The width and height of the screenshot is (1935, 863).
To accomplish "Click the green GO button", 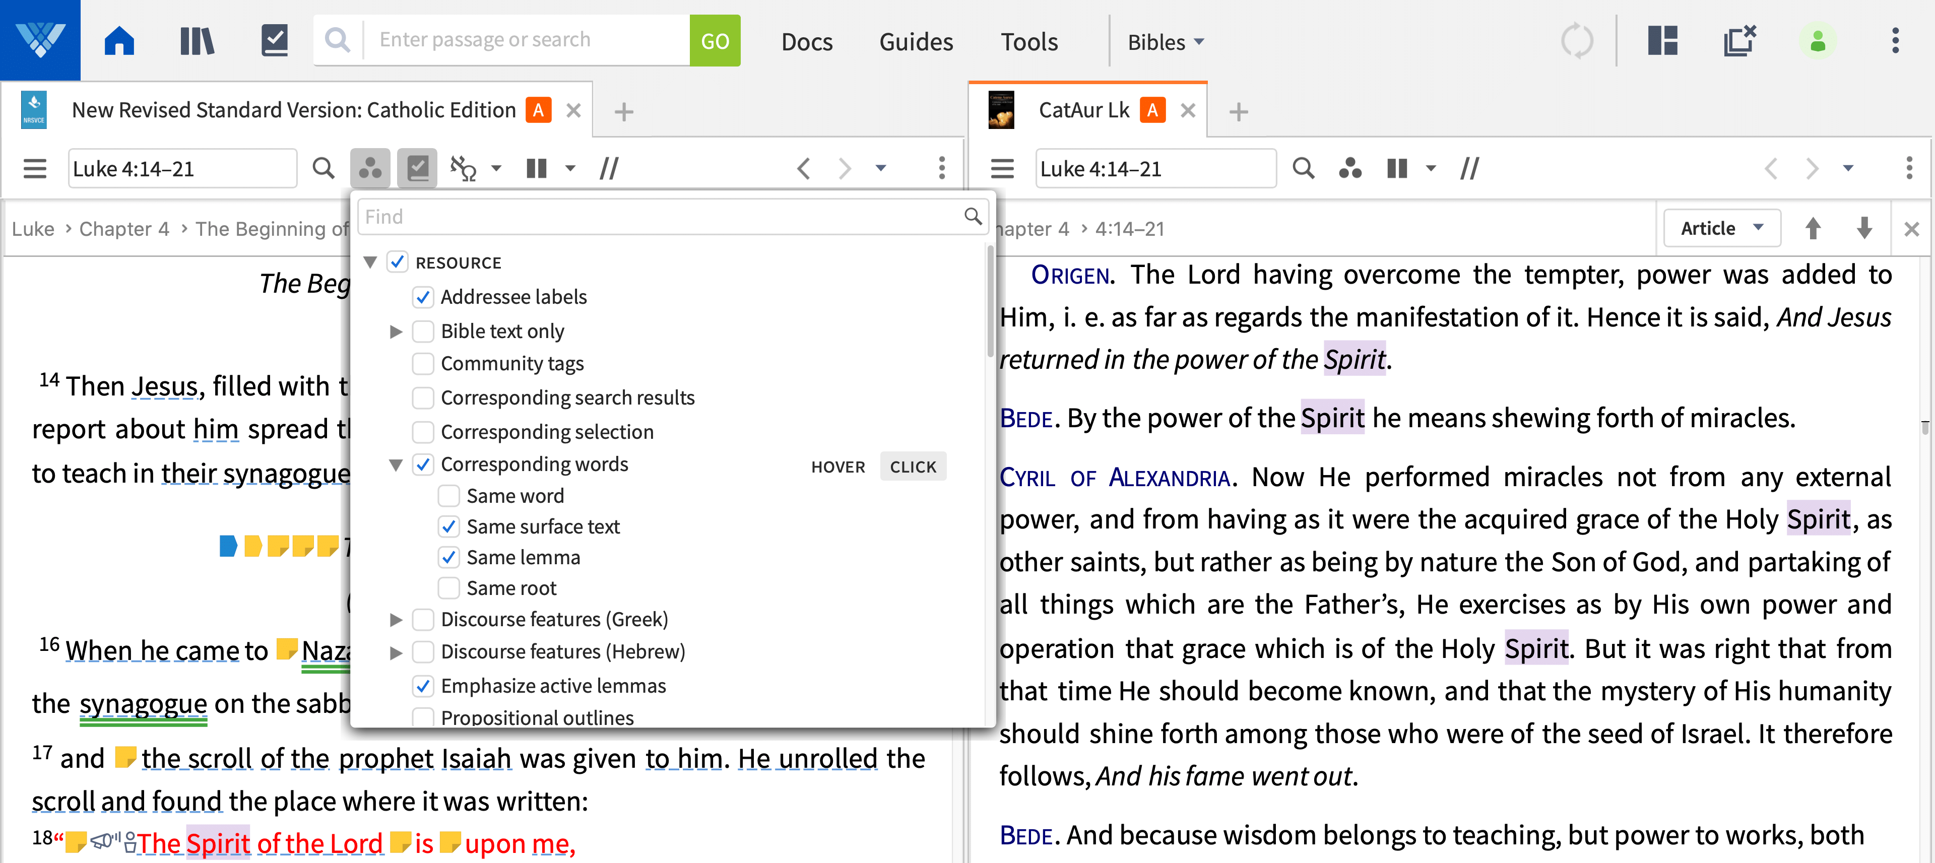I will tap(715, 41).
